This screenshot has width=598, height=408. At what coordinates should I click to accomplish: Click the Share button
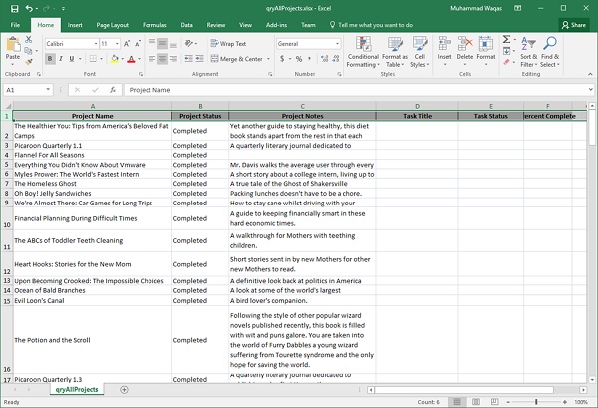tap(574, 24)
